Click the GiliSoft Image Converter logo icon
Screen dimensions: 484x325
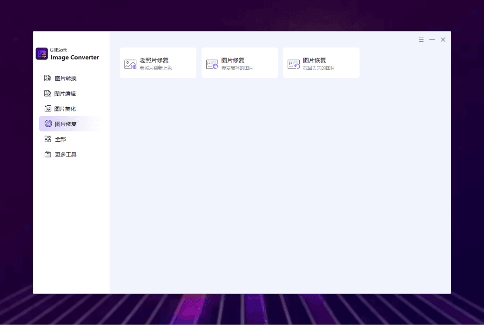(42, 53)
